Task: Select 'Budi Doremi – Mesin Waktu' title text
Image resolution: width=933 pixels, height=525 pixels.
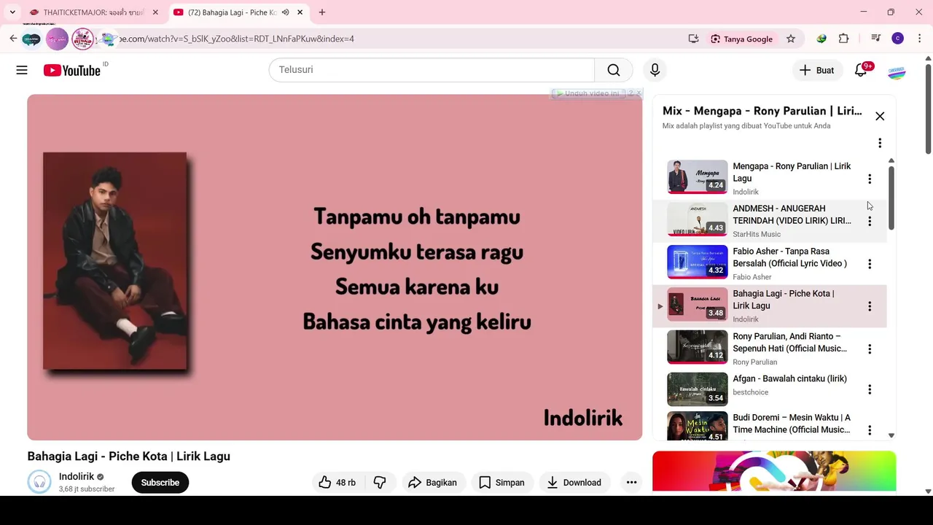Action: click(792, 424)
